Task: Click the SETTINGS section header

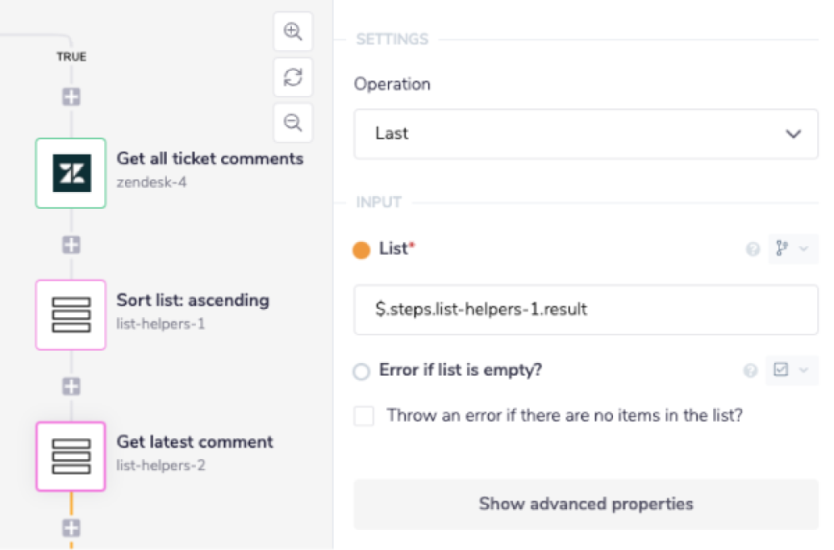Action: click(x=392, y=38)
